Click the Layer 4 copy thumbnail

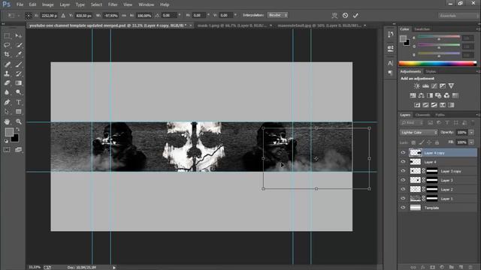click(416, 152)
